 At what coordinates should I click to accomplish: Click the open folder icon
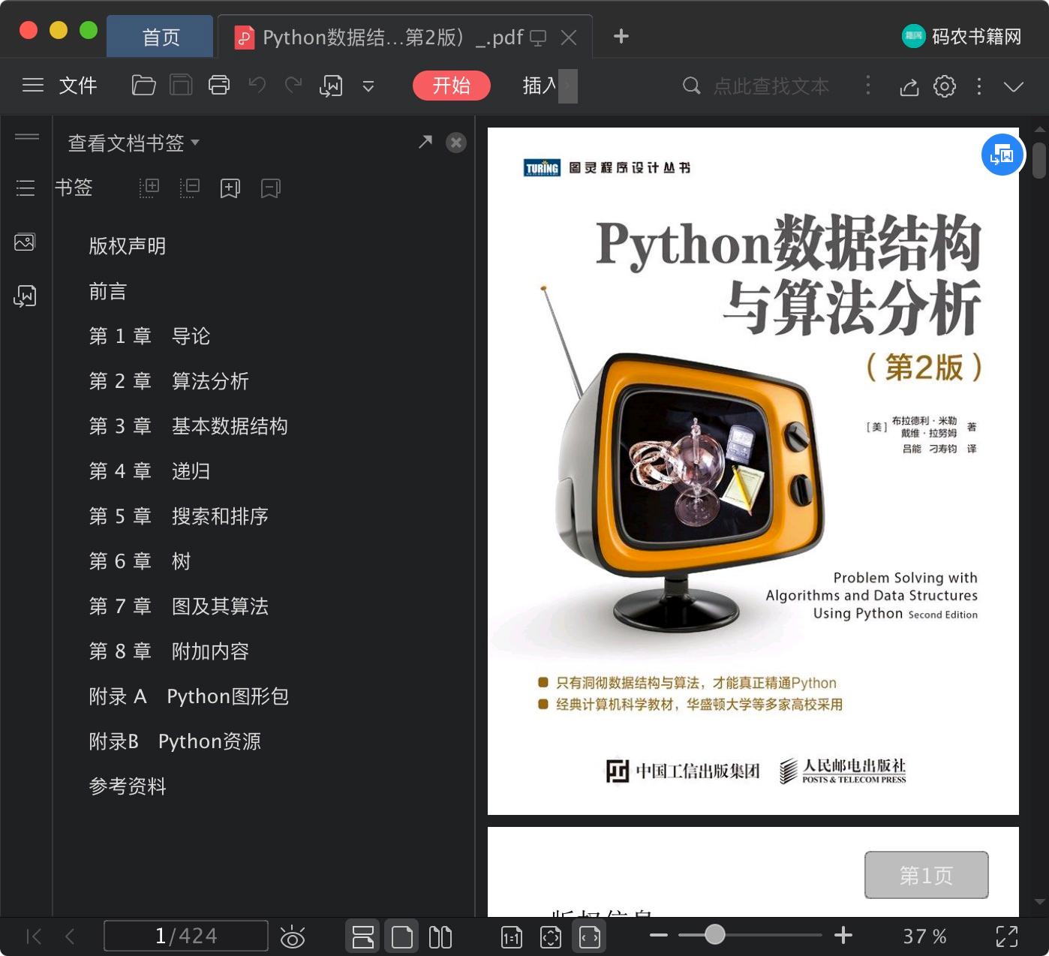[x=143, y=86]
